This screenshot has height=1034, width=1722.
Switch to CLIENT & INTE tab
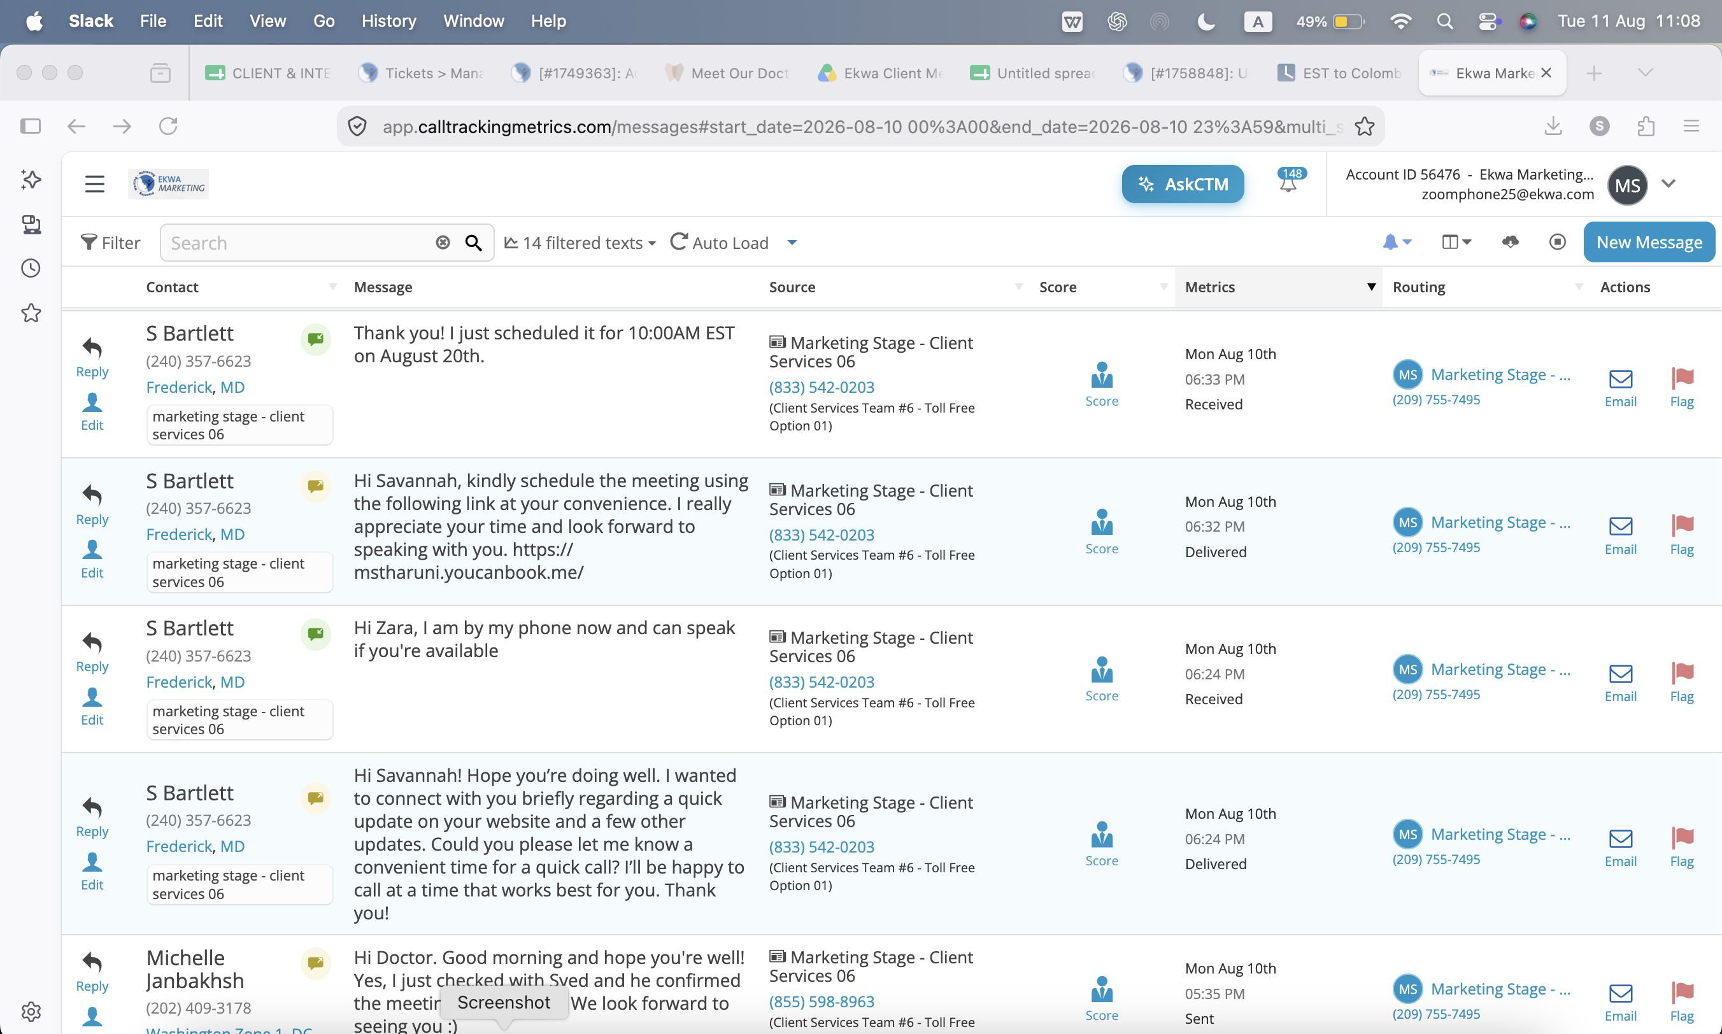click(267, 73)
